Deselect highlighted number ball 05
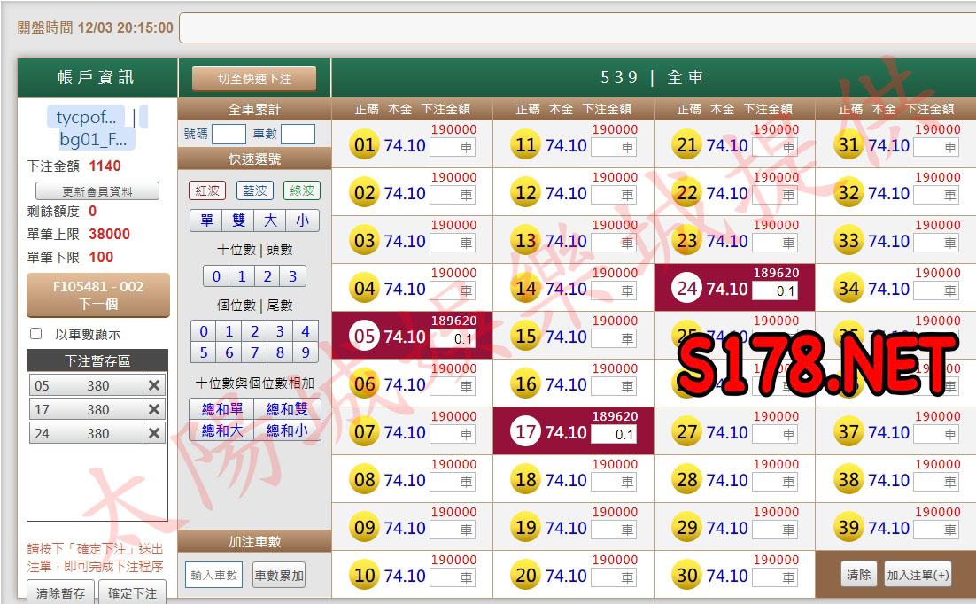This screenshot has width=976, height=604. coord(364,337)
